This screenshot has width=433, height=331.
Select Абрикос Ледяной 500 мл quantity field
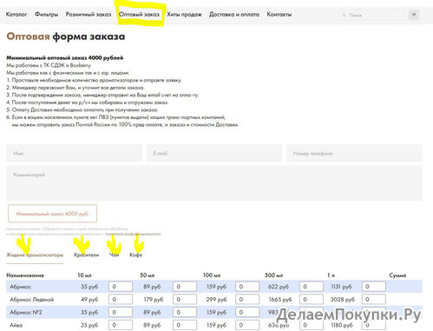point(312,299)
